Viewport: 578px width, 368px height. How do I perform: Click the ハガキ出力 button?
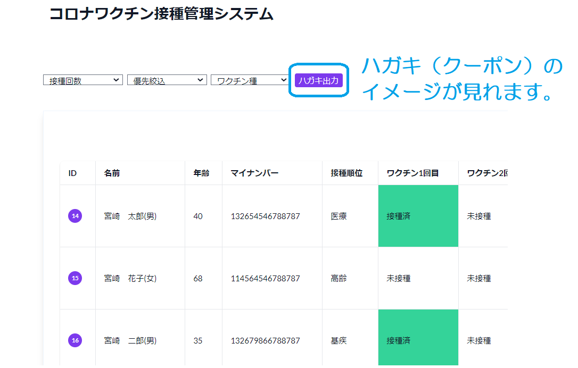click(318, 80)
